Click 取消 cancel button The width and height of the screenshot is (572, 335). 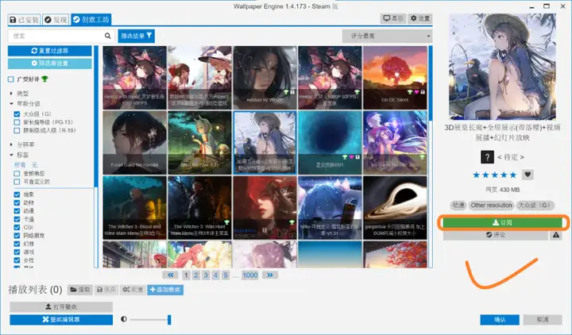point(543,320)
